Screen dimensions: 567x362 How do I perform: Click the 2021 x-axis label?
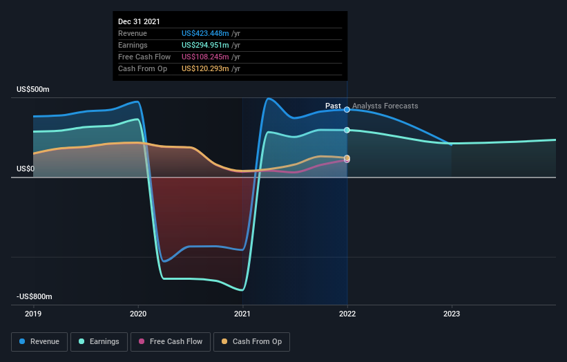coord(242,314)
